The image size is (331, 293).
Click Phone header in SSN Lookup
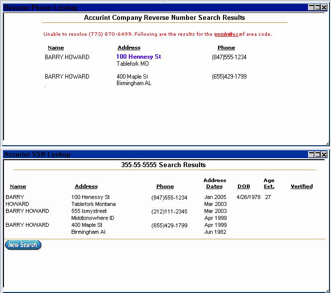[165, 187]
